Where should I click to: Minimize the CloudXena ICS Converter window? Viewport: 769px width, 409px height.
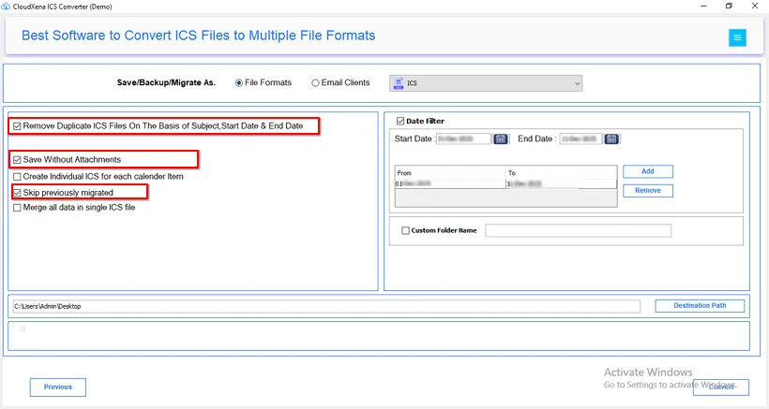coord(703,7)
